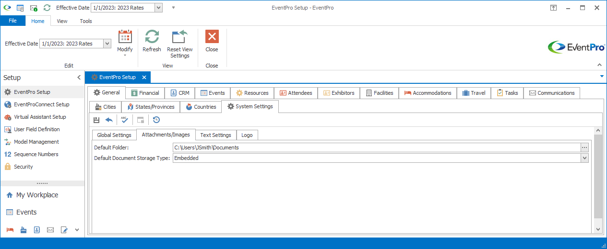Click the vertical scrollbar down arrow
Screen dimensions: 607x249
coord(598,229)
